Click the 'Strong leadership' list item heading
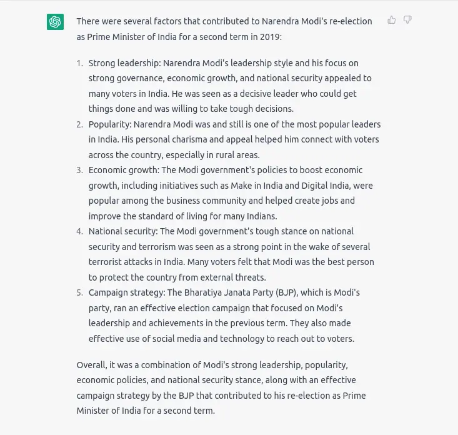Screen dimensions: 458x435 click(x=124, y=63)
